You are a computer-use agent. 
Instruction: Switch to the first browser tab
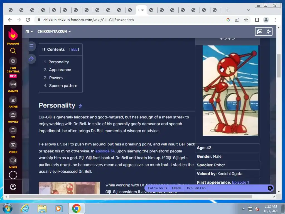(x=11, y=10)
